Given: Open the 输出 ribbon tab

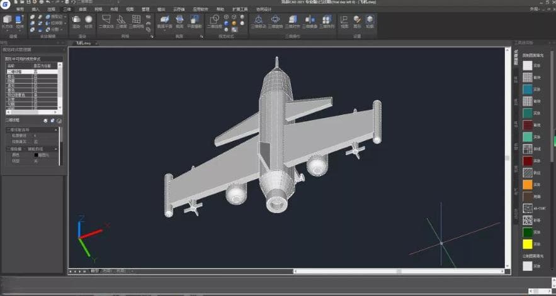Looking at the screenshot, I should tap(161, 9).
